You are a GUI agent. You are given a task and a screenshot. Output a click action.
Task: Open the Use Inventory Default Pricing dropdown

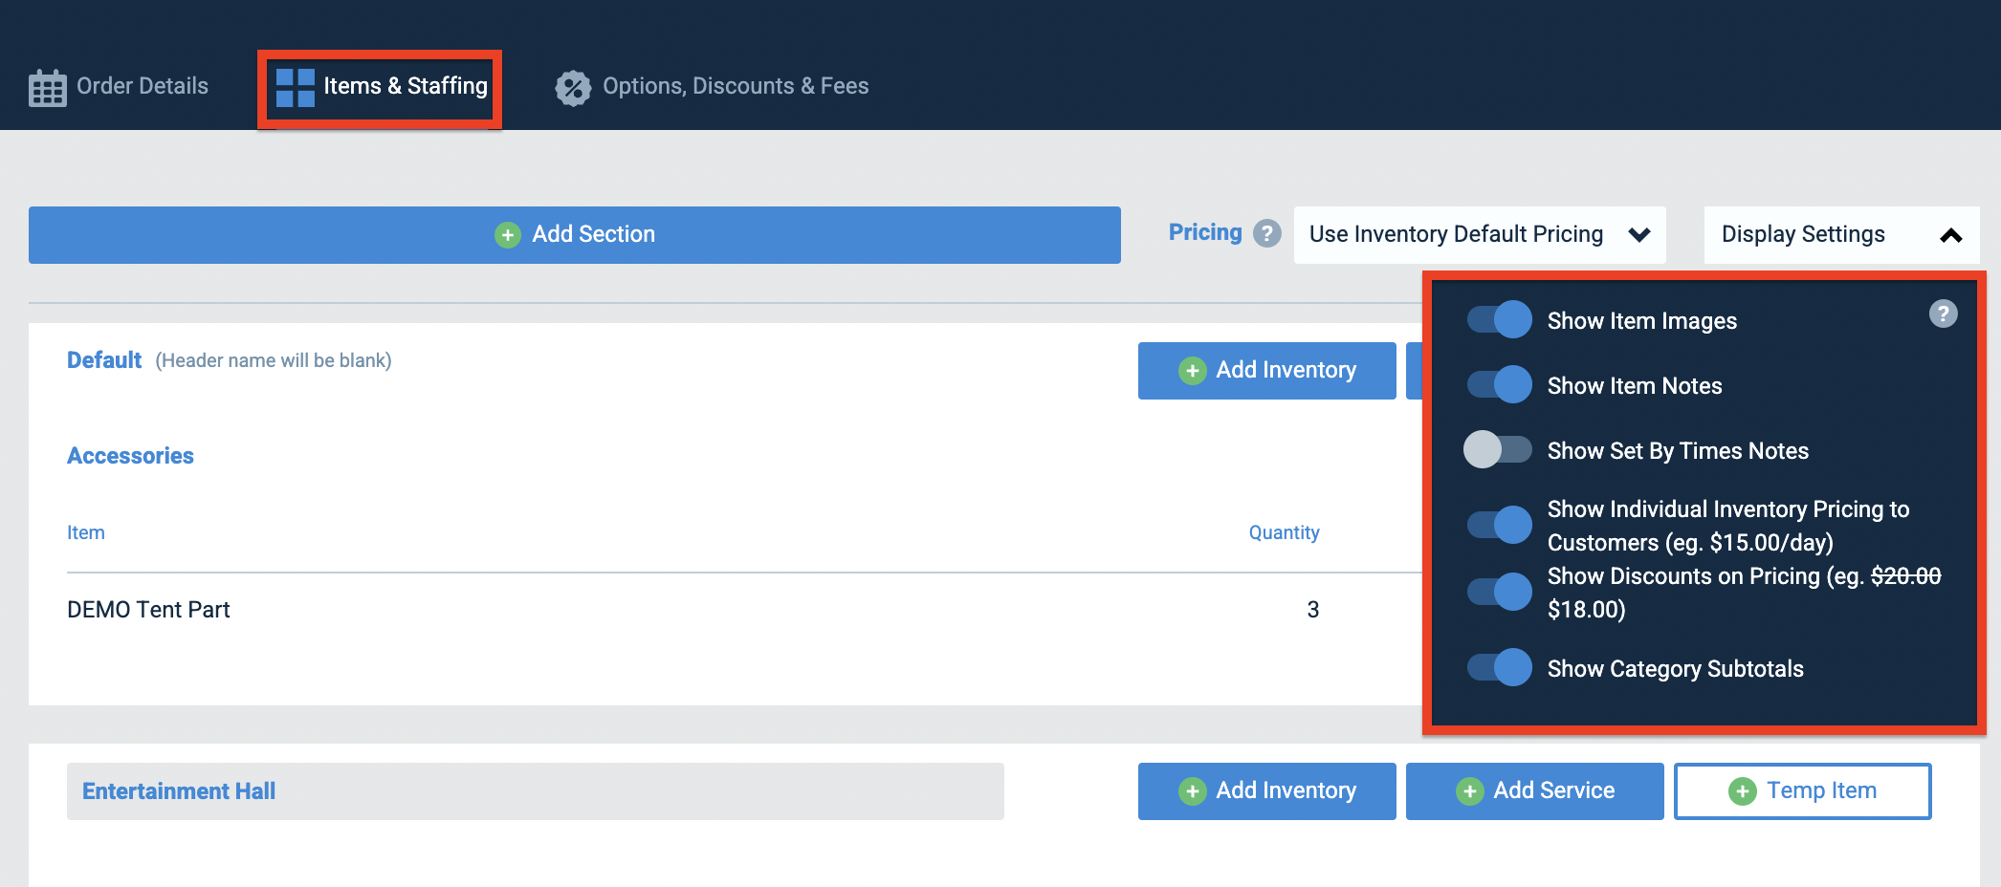(x=1479, y=235)
